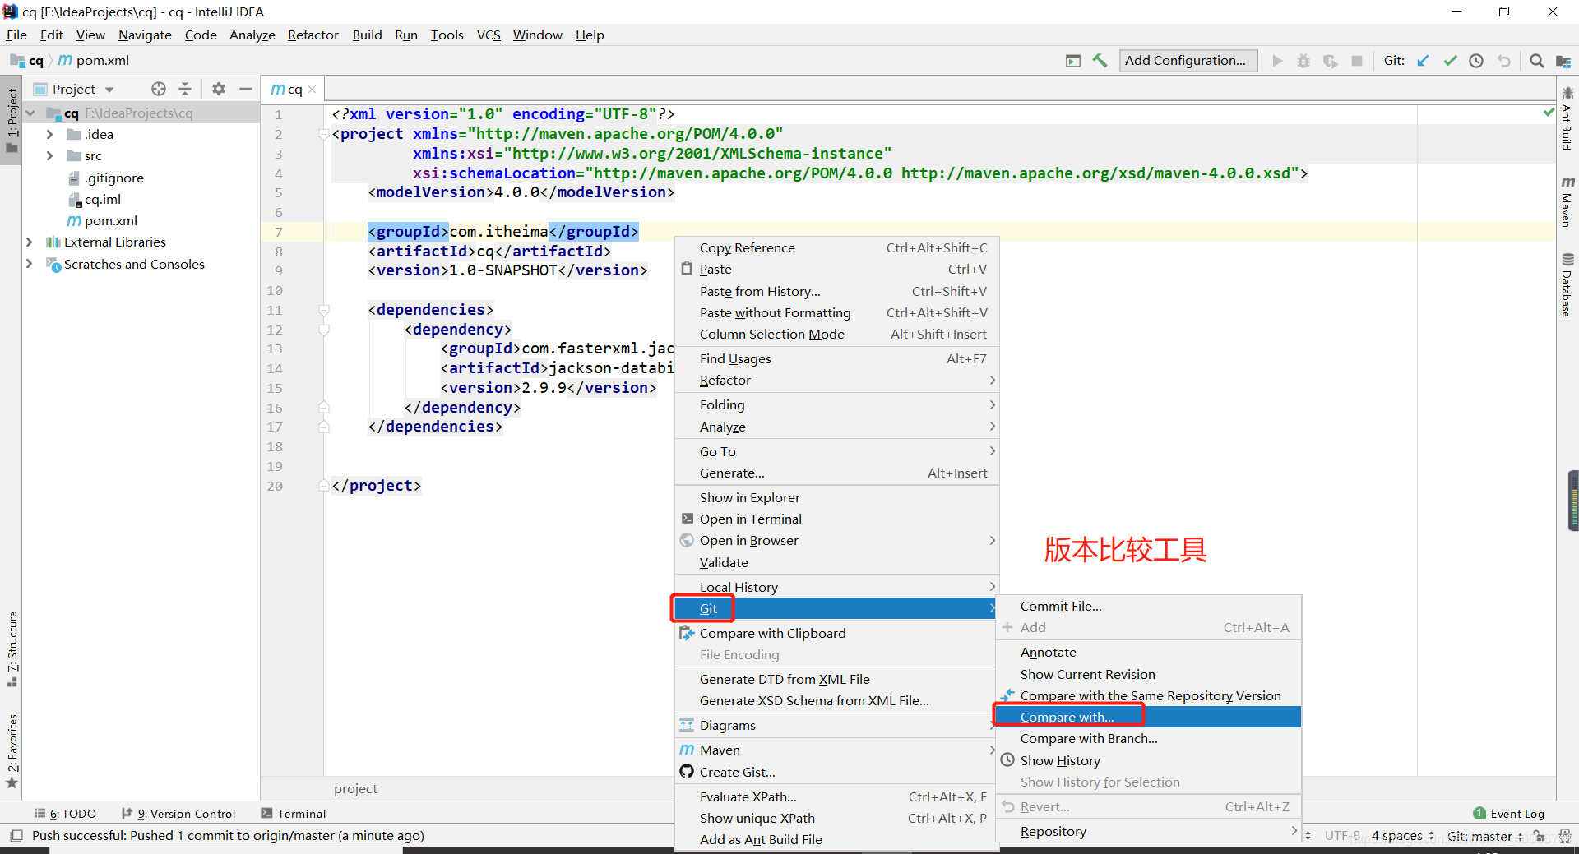Click Git Update Project arrow icon
Viewport: 1579px width, 854px height.
(x=1424, y=61)
